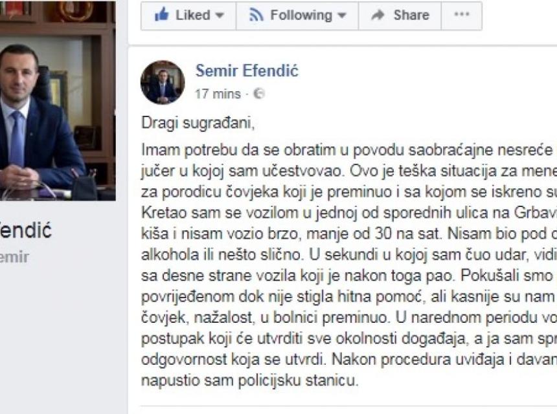
Task: Click the Share button label
Action: (x=411, y=15)
